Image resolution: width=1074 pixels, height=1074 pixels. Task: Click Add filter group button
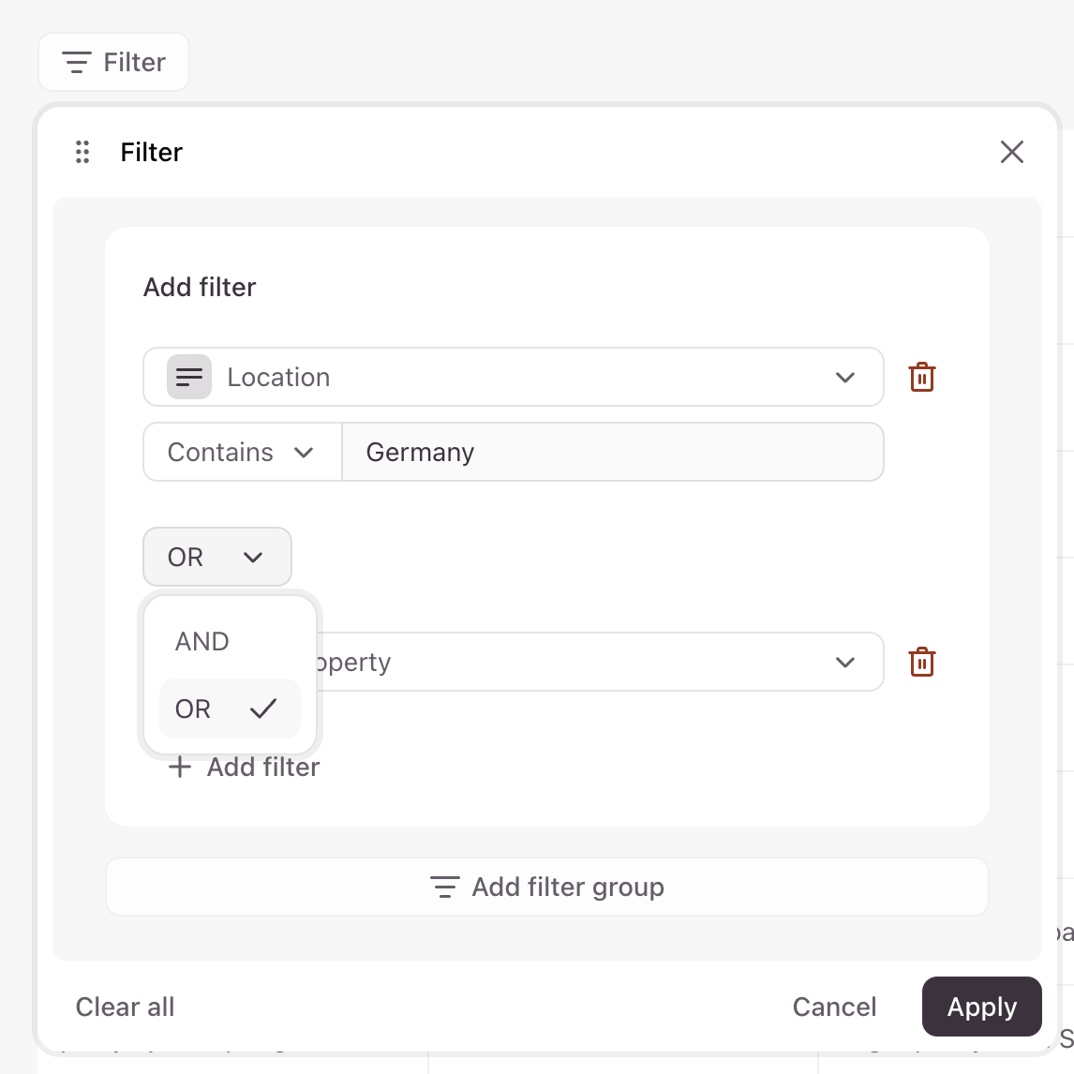(x=568, y=887)
